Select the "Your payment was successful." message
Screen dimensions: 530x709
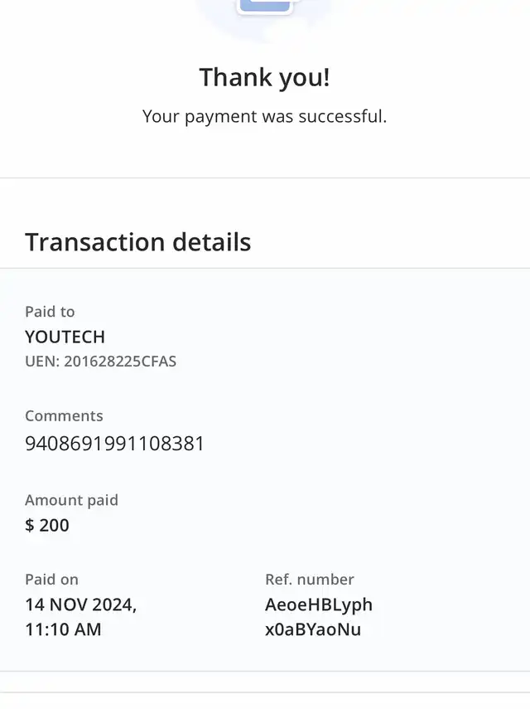click(264, 117)
